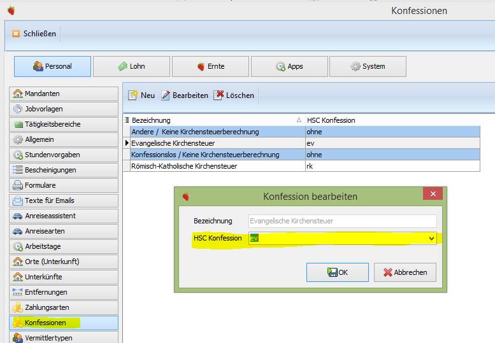Viewport: 495px width, 343px height.
Task: Click the Mandanten house icon
Action: coord(18,94)
